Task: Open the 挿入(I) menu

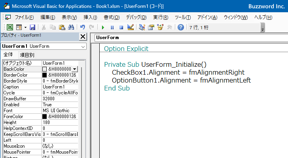Action: [90, 17]
